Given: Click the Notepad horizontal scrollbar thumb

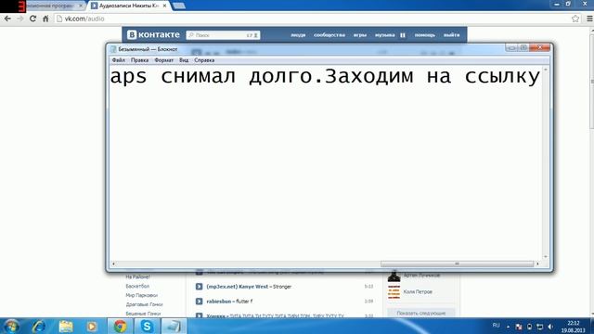Looking at the screenshot, I should point(457,263).
